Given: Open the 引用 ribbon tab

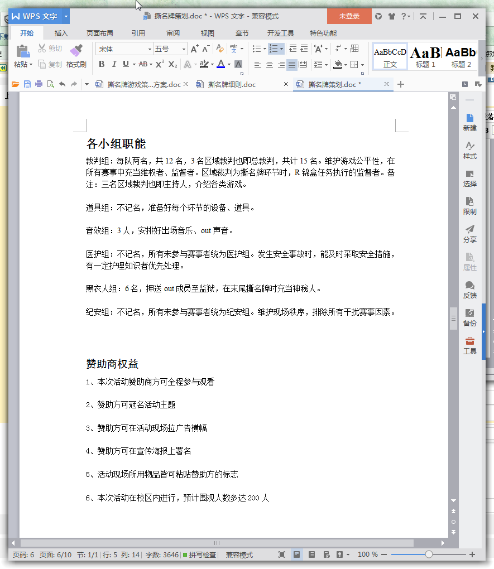Looking at the screenshot, I should [138, 33].
